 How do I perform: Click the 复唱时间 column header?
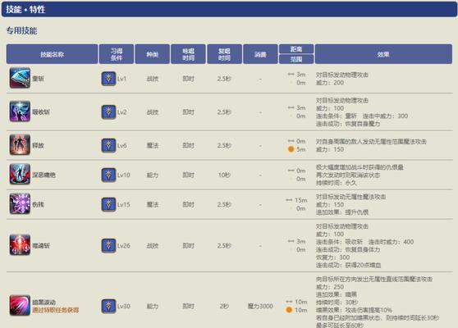[x=224, y=54]
